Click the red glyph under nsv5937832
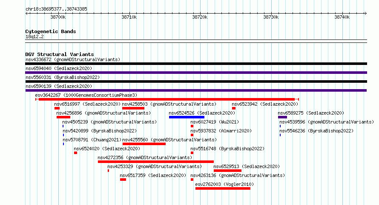Image resolution: width=379 pixels, height=205 pixels. (x=192, y=135)
